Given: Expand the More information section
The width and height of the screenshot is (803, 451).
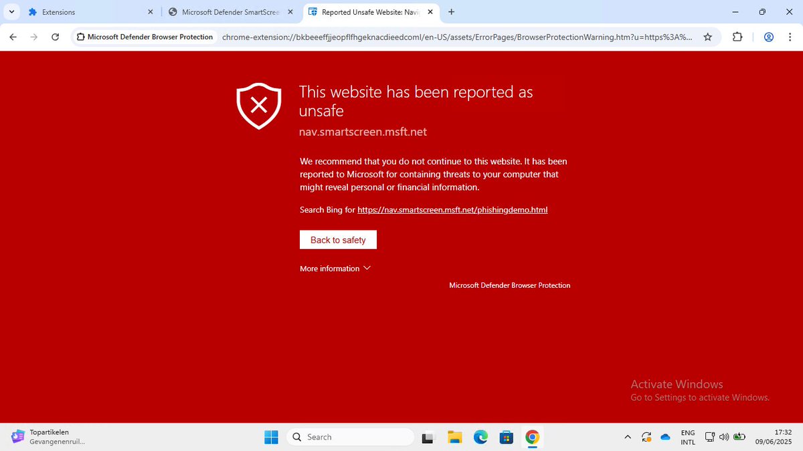Looking at the screenshot, I should pos(335,269).
